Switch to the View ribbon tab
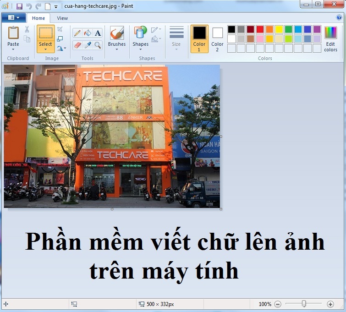This screenshot has width=346, height=312. pyautogui.click(x=62, y=18)
